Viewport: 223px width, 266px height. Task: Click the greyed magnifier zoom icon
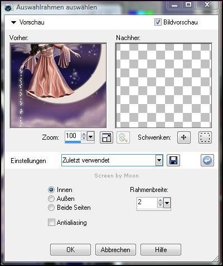click(123, 137)
